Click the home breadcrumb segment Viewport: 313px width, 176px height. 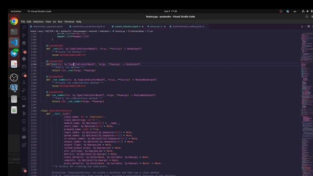(x=33, y=31)
